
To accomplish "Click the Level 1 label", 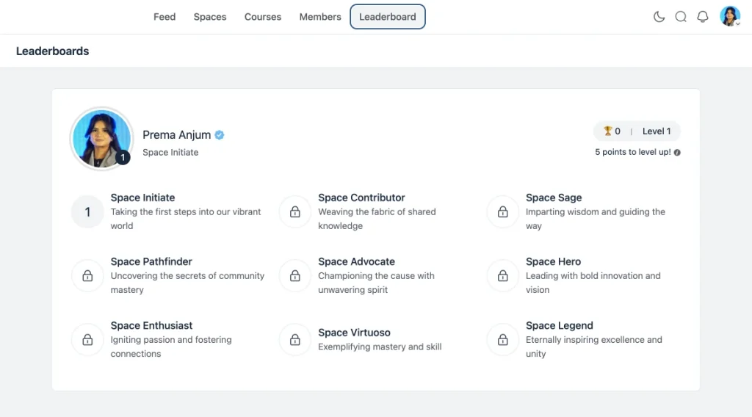I will point(657,131).
